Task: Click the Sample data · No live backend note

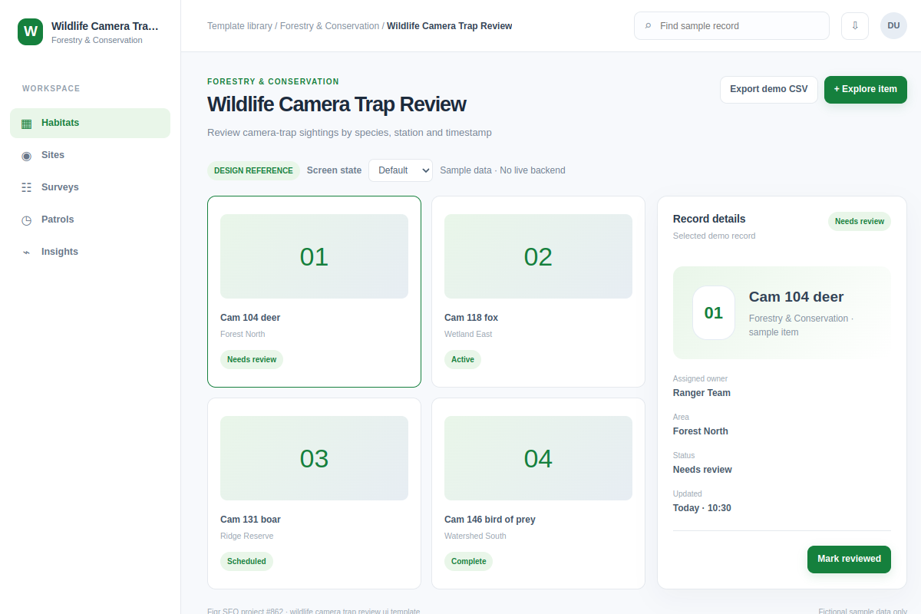Action: [503, 170]
